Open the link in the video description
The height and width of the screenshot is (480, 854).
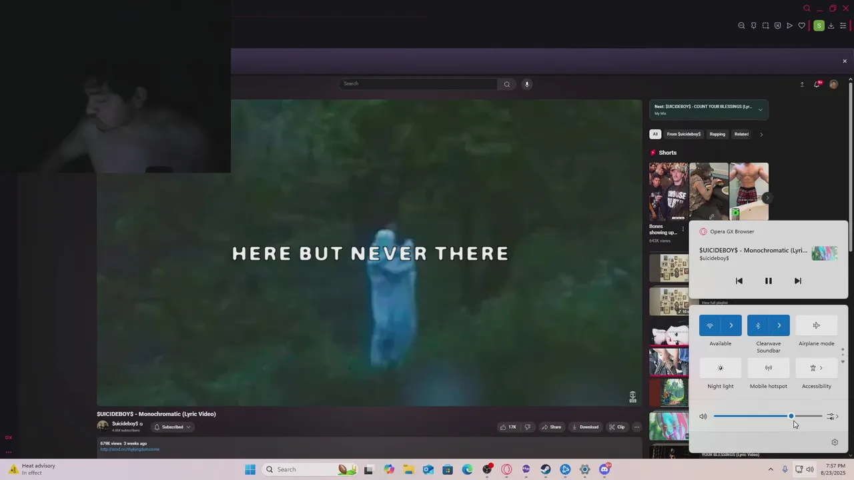click(129, 449)
